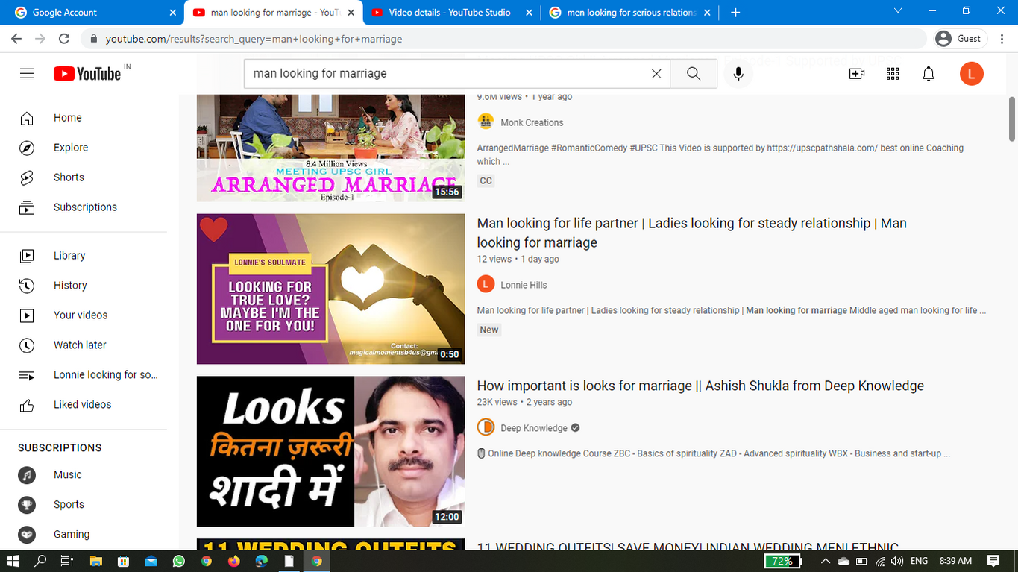Click the YouTube logo
Screen dimensions: 1018x572
tap(87, 73)
